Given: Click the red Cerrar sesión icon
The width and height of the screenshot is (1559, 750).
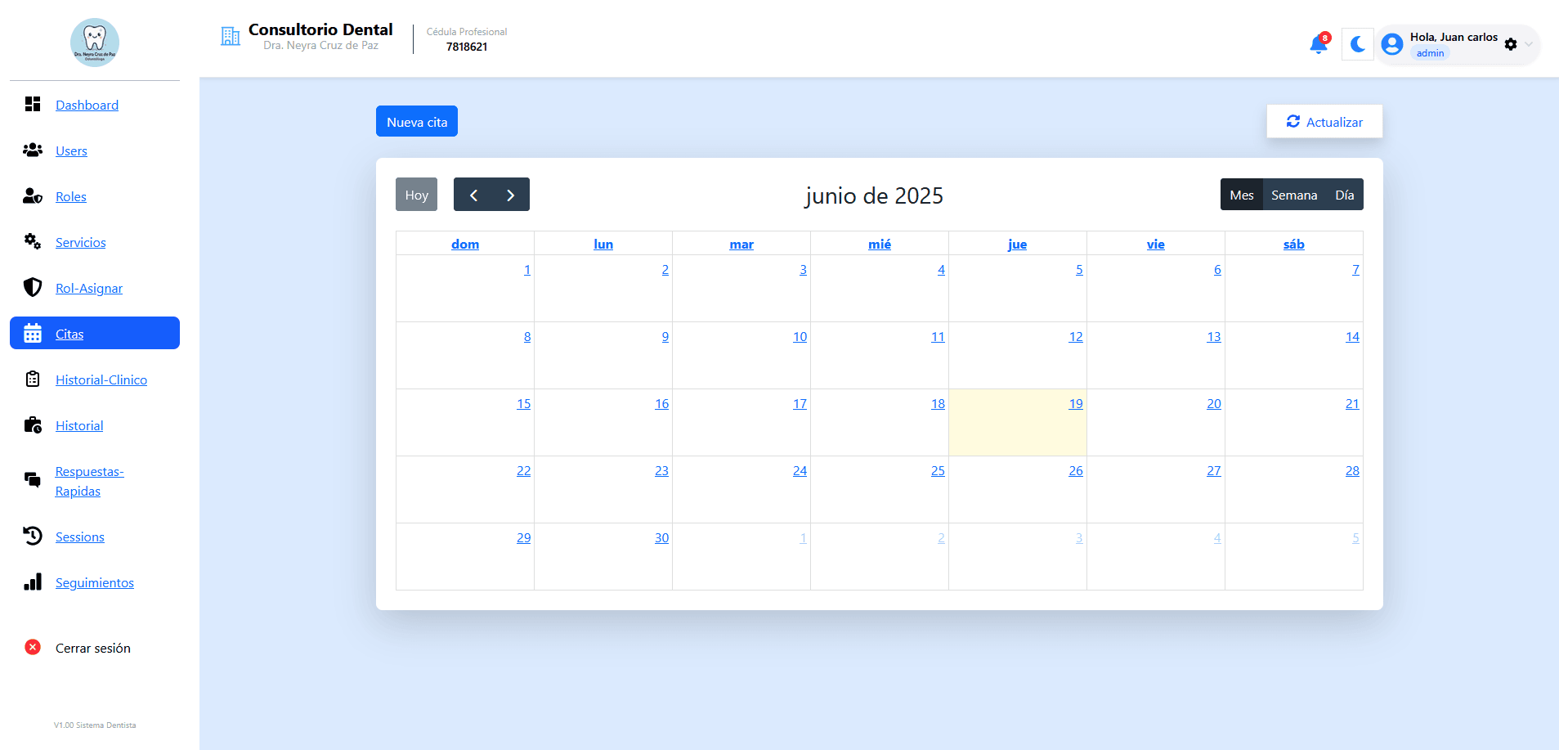Looking at the screenshot, I should tap(33, 647).
